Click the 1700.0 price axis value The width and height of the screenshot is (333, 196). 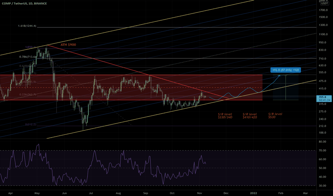coord(323,10)
